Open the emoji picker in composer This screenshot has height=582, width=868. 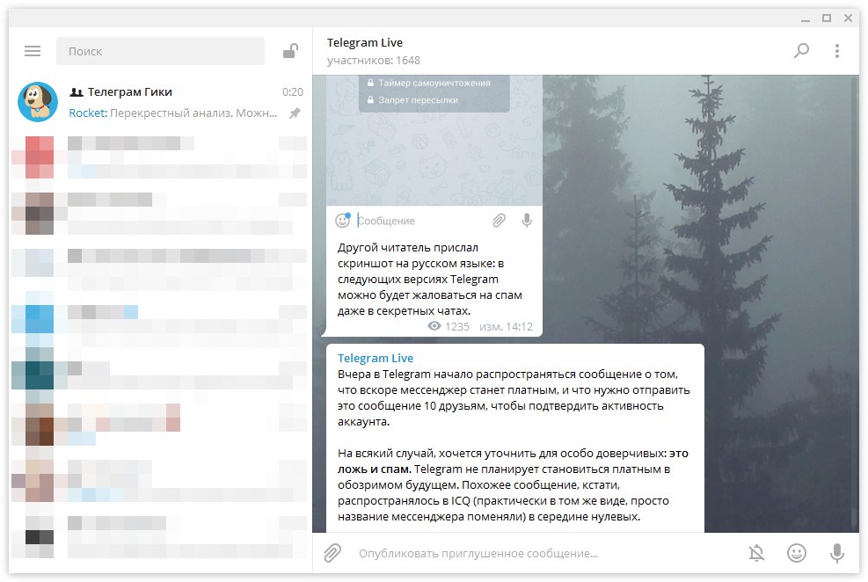[797, 553]
